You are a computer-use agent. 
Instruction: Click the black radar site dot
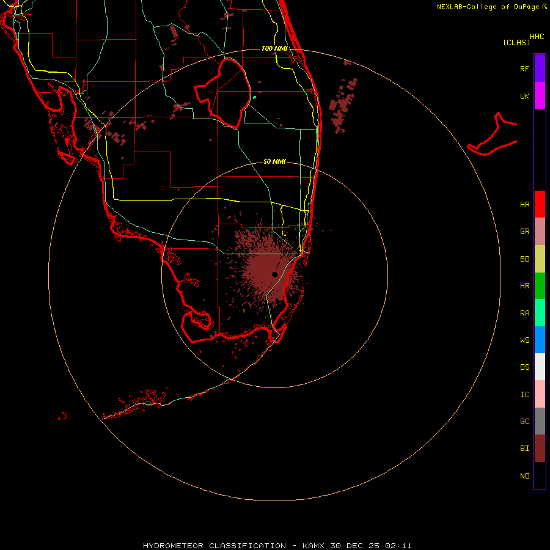point(274,274)
